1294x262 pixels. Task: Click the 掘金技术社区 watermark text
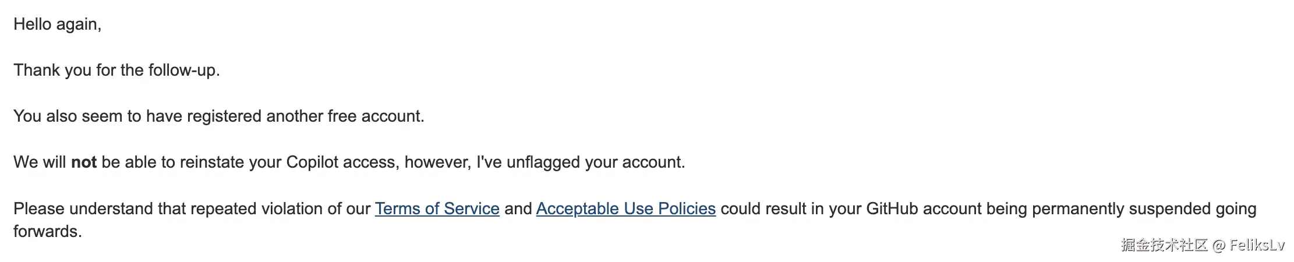tap(1164, 245)
